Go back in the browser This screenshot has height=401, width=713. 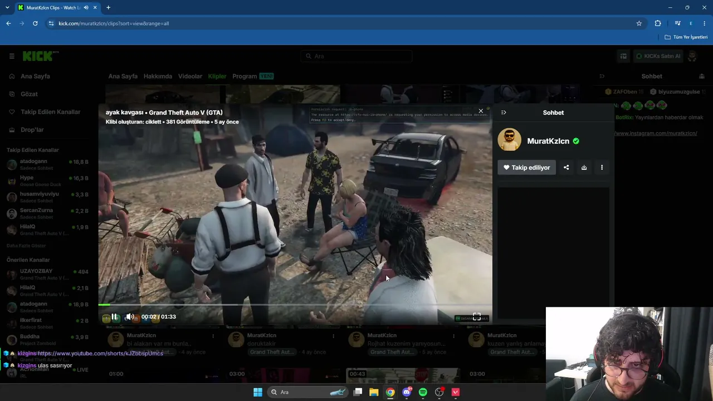pyautogui.click(x=8, y=23)
